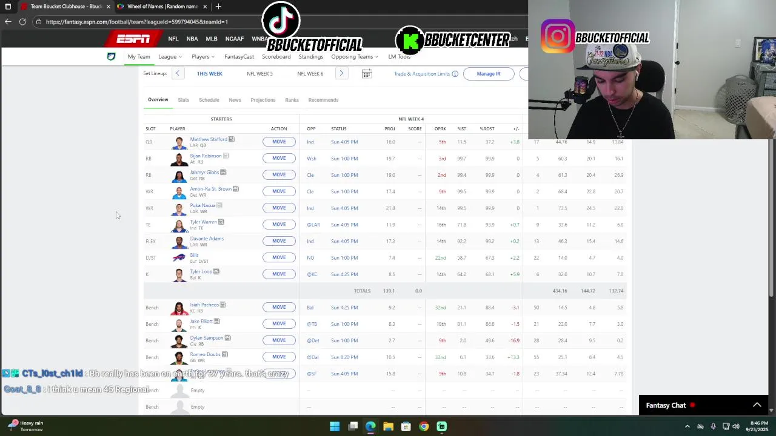
Task: Open Isiah Pacheco's player news icon
Action: click(223, 305)
